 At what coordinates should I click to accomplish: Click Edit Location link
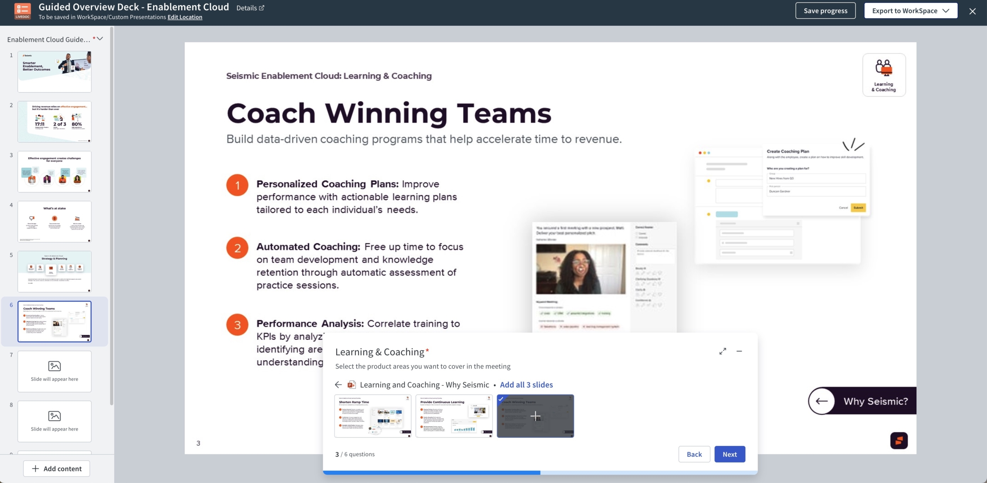click(x=185, y=17)
